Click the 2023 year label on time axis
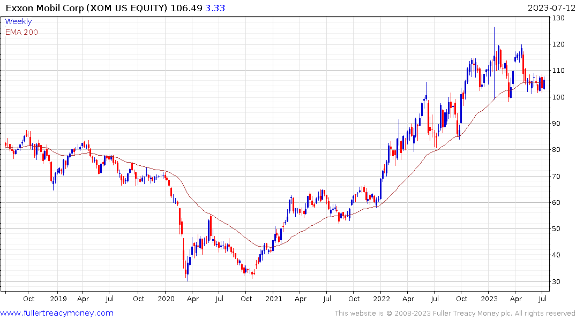The image size is (576, 321). 489,299
